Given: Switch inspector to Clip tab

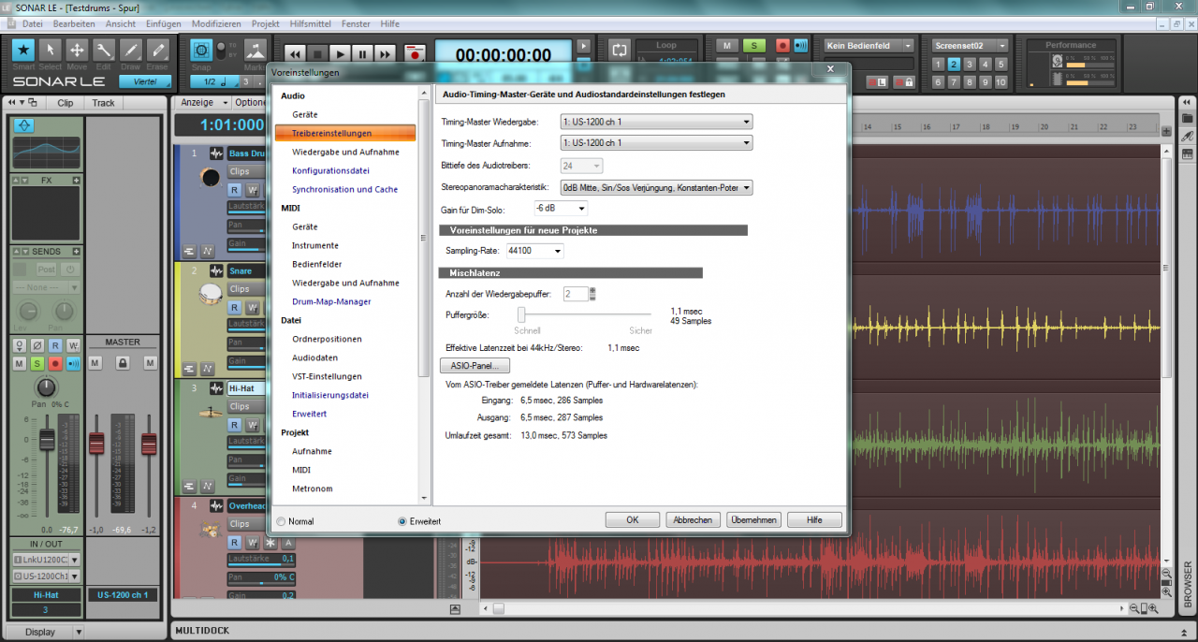Looking at the screenshot, I should 65,103.
